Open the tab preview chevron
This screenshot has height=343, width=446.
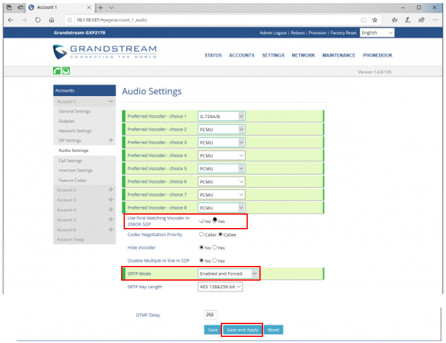[x=111, y=8]
